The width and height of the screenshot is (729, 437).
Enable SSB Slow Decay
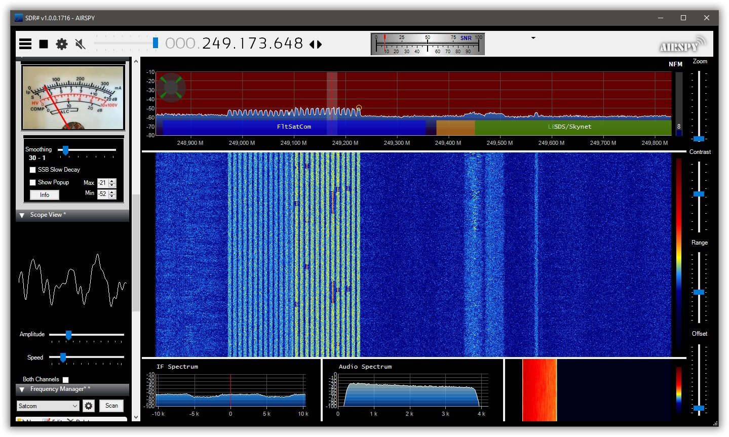coord(33,170)
